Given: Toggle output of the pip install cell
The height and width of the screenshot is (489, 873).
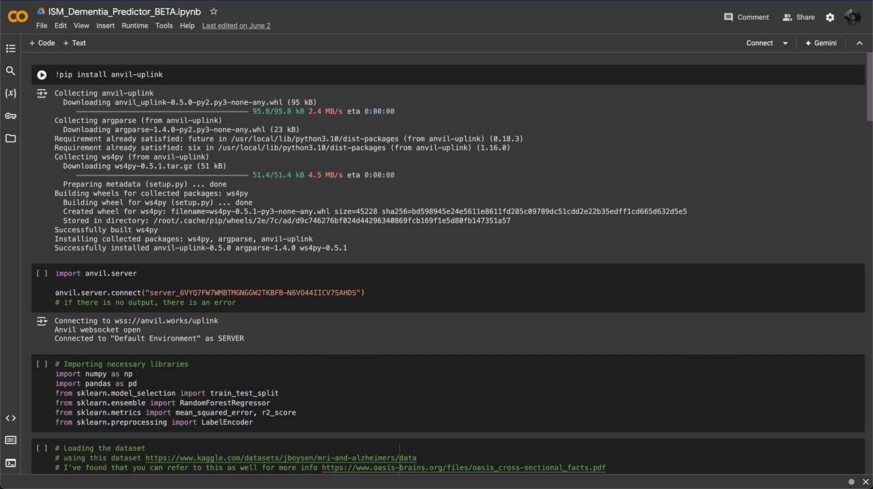Looking at the screenshot, I should coord(42,93).
